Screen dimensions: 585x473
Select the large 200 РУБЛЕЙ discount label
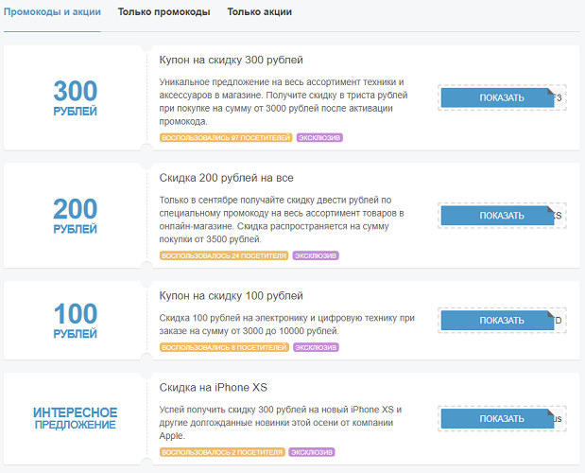[x=75, y=216]
